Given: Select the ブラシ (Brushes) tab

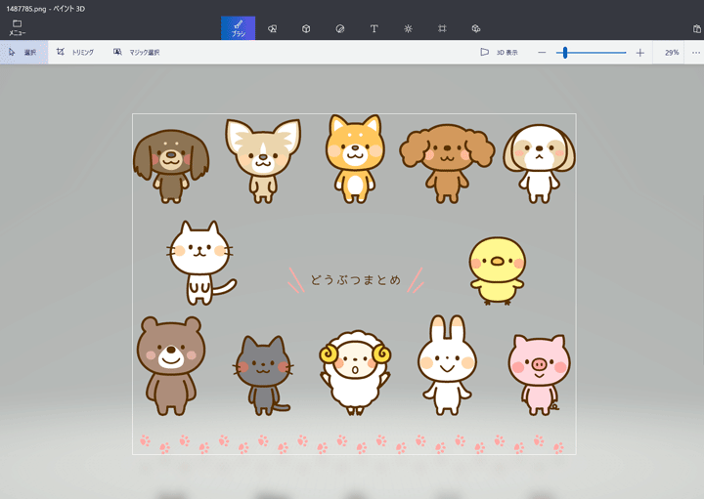Looking at the screenshot, I should pyautogui.click(x=238, y=28).
